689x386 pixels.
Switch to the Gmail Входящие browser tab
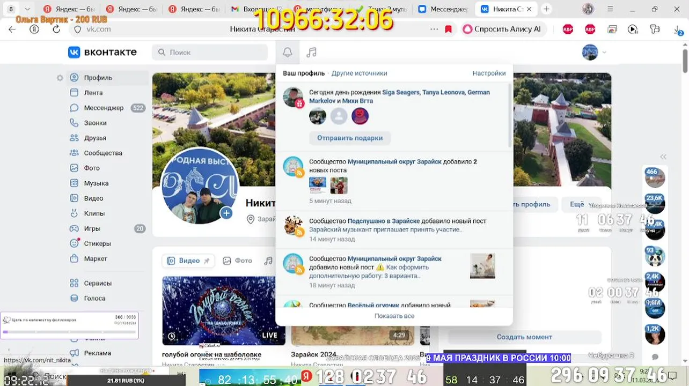pyautogui.click(x=255, y=9)
